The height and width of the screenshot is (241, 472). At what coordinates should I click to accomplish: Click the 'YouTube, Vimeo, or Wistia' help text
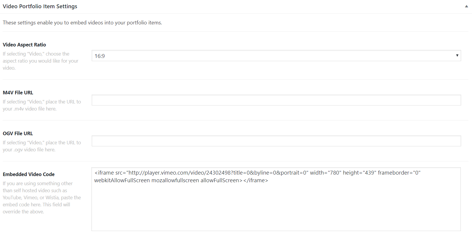[x=42, y=198]
